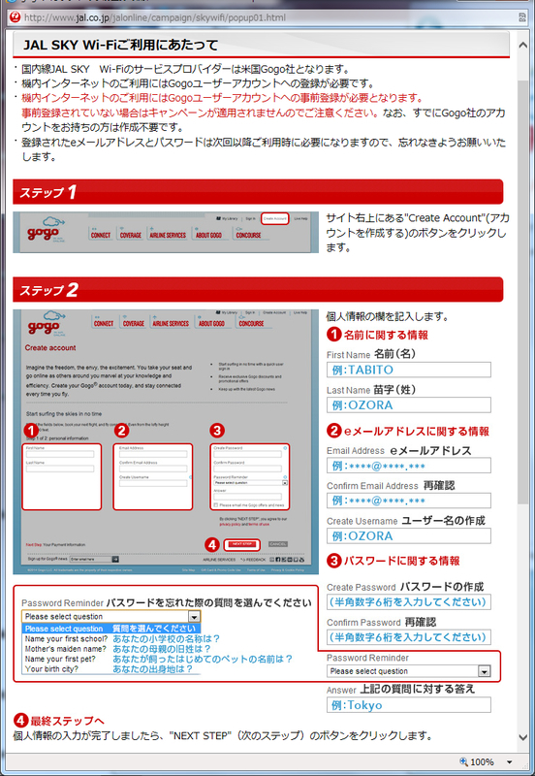This screenshot has width=535, height=776.
Task: Click the First Name box in the gogo form image
Action: (x=60, y=454)
